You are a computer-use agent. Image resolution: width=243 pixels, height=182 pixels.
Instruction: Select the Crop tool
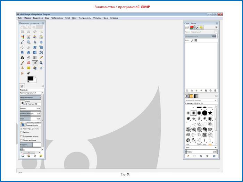coord(28,47)
